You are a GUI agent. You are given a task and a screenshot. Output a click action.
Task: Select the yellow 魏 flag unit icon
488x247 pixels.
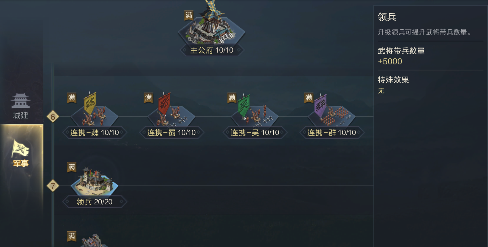click(x=94, y=110)
